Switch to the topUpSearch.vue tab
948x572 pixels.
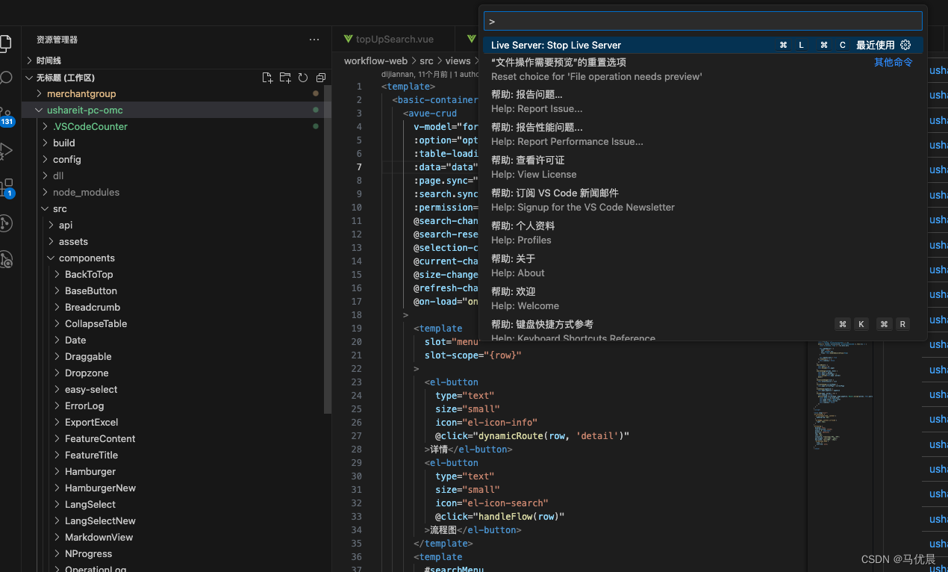pos(395,38)
